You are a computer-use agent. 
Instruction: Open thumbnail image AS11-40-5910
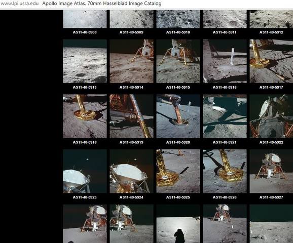pos(178,19)
